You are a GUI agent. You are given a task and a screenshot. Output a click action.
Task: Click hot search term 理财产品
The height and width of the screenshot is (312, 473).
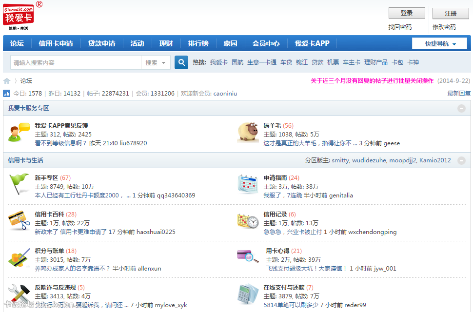point(376,62)
